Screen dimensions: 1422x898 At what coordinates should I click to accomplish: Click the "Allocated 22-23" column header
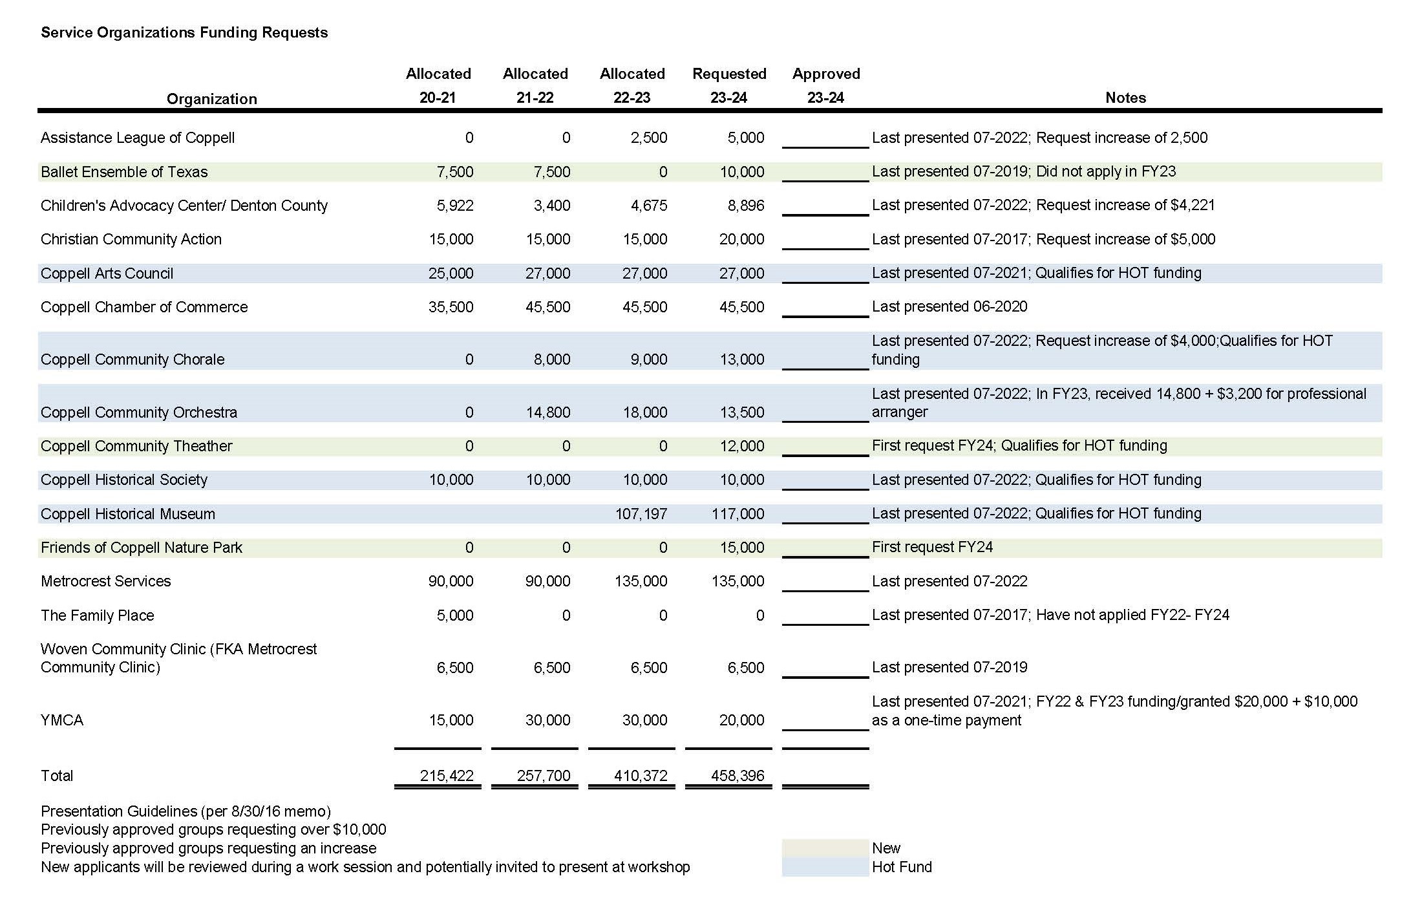tap(632, 85)
